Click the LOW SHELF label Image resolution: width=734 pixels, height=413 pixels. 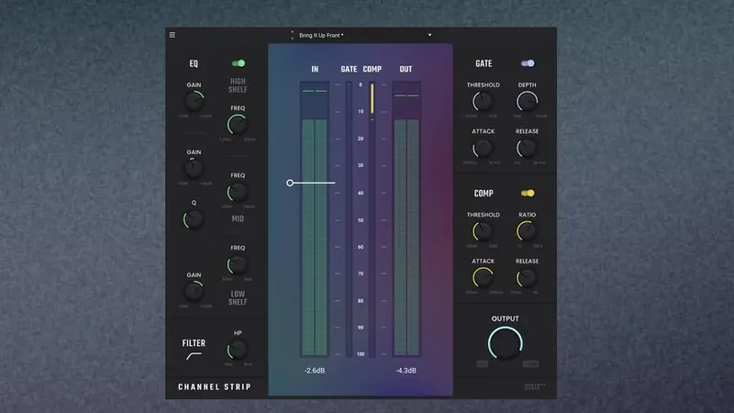point(238,297)
